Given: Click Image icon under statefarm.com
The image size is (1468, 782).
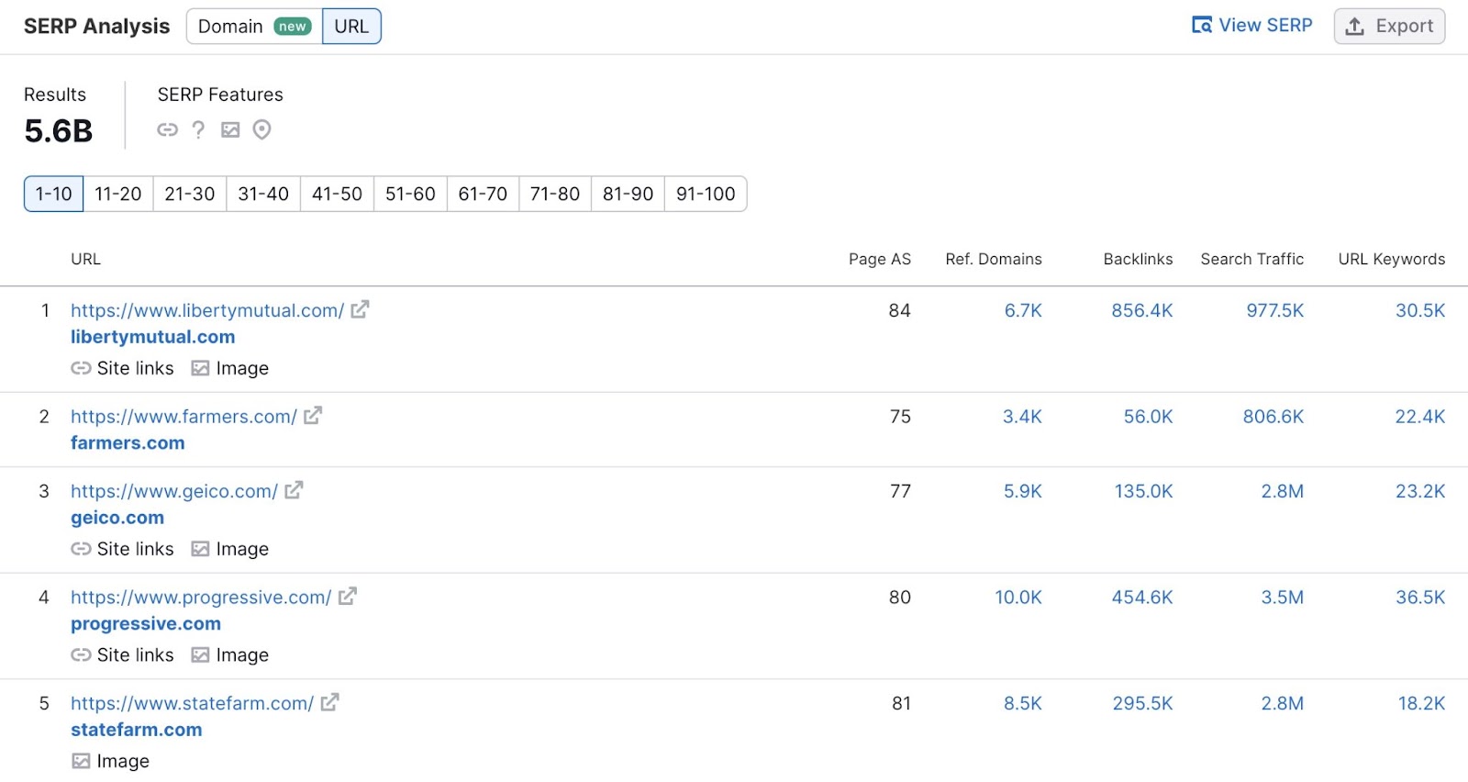Looking at the screenshot, I should click(x=81, y=761).
